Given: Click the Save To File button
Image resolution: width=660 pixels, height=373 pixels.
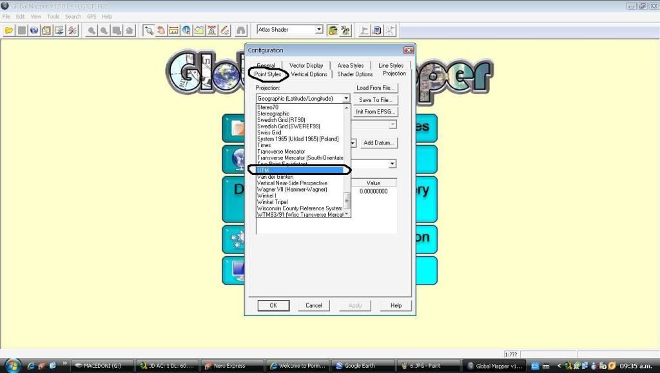Looking at the screenshot, I should 376,100.
